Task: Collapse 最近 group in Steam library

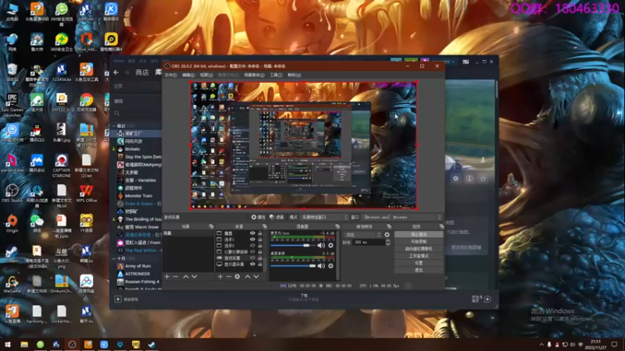Action: click(x=114, y=126)
